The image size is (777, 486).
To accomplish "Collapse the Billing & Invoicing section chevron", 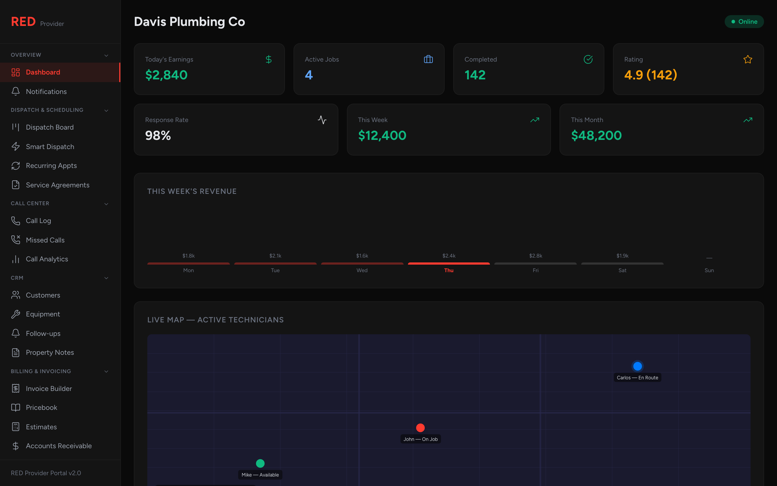I will [x=106, y=372].
